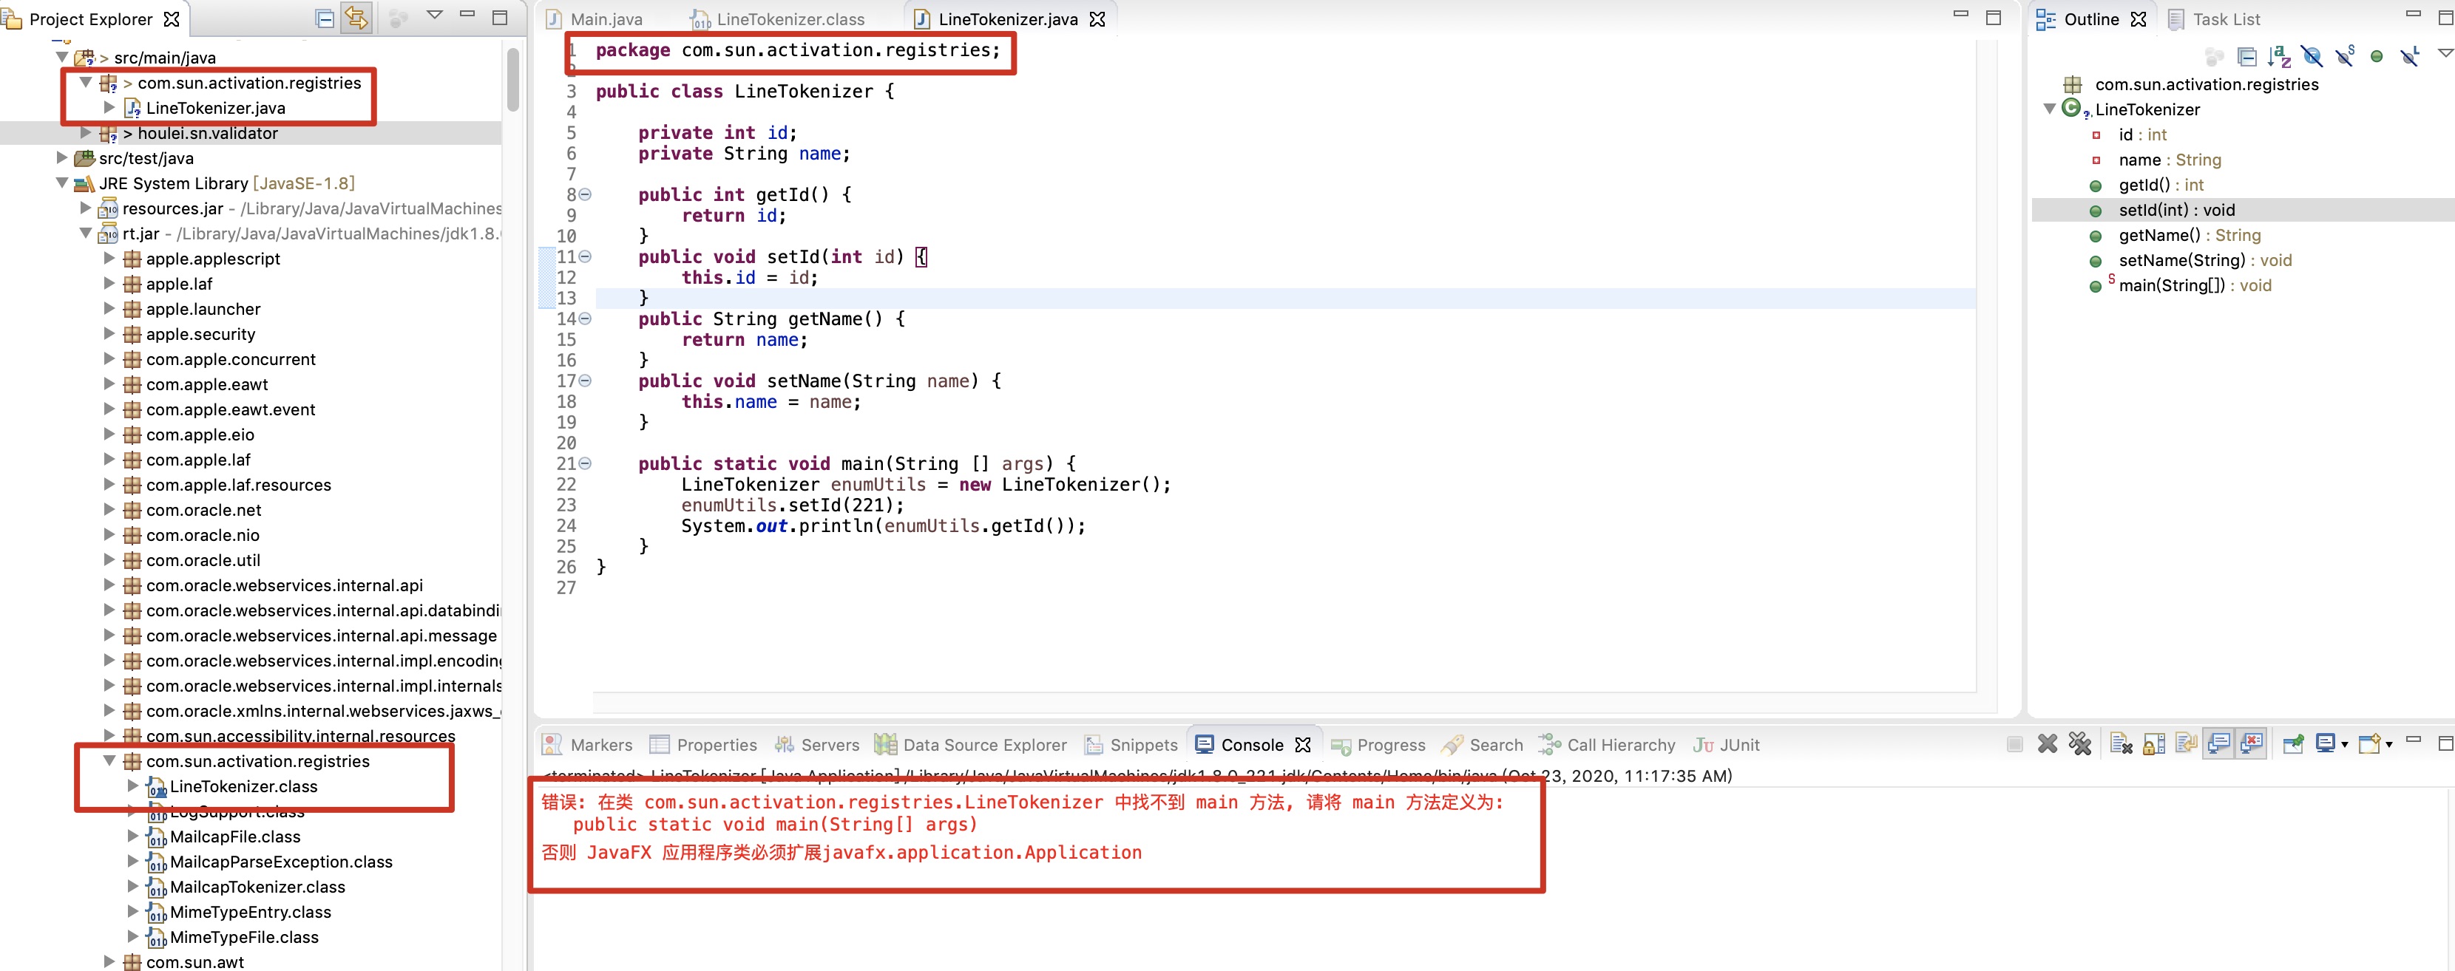Select setId(int) method in Outline
Viewport: 2455px width, 971px height.
2177,211
